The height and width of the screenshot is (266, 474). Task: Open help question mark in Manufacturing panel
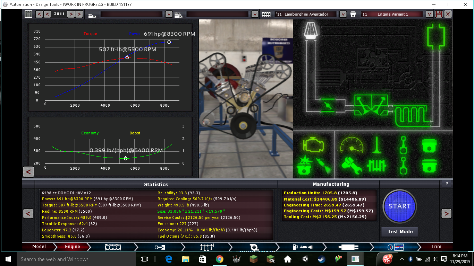pos(447,184)
